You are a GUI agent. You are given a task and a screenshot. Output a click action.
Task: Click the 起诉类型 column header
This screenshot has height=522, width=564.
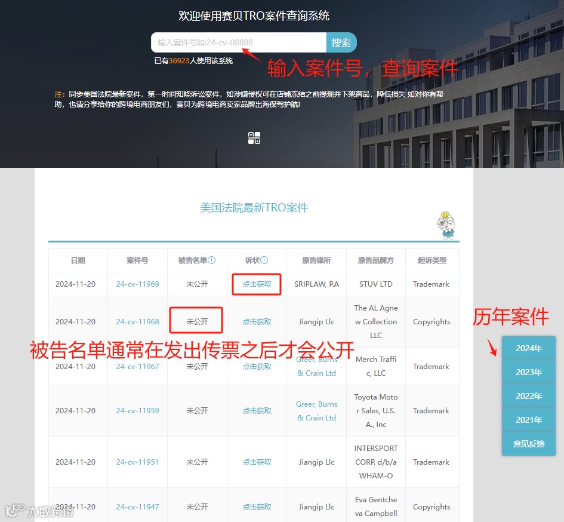(432, 260)
